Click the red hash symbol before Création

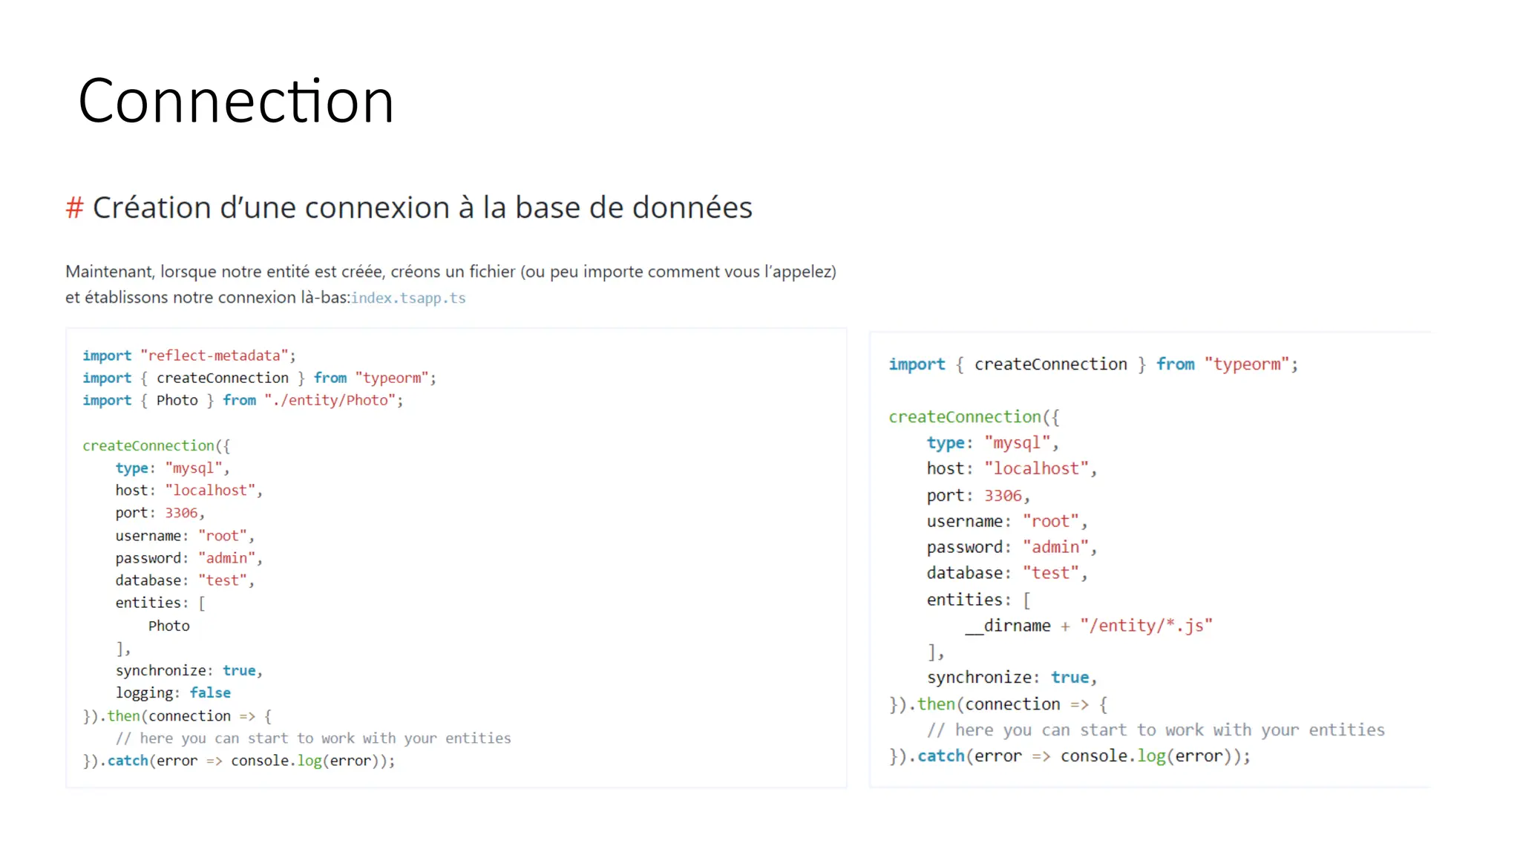[x=74, y=208]
